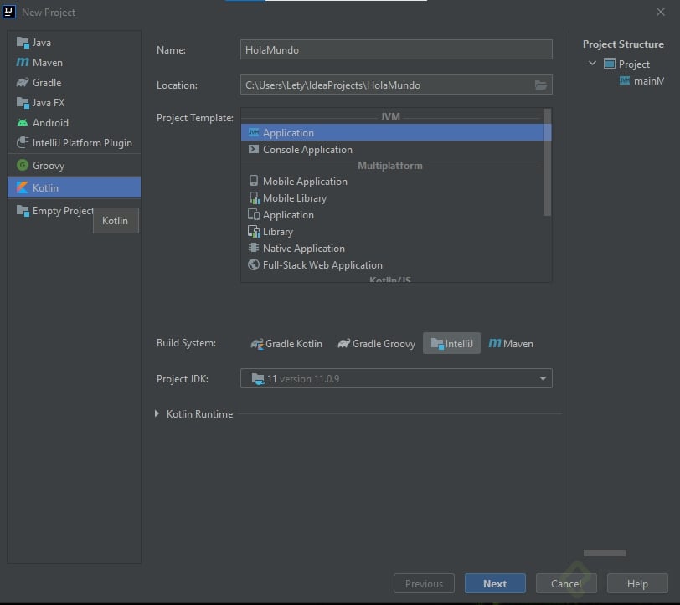This screenshot has height=605, width=680.
Task: Set build system to IntelliJ
Action: coord(451,344)
